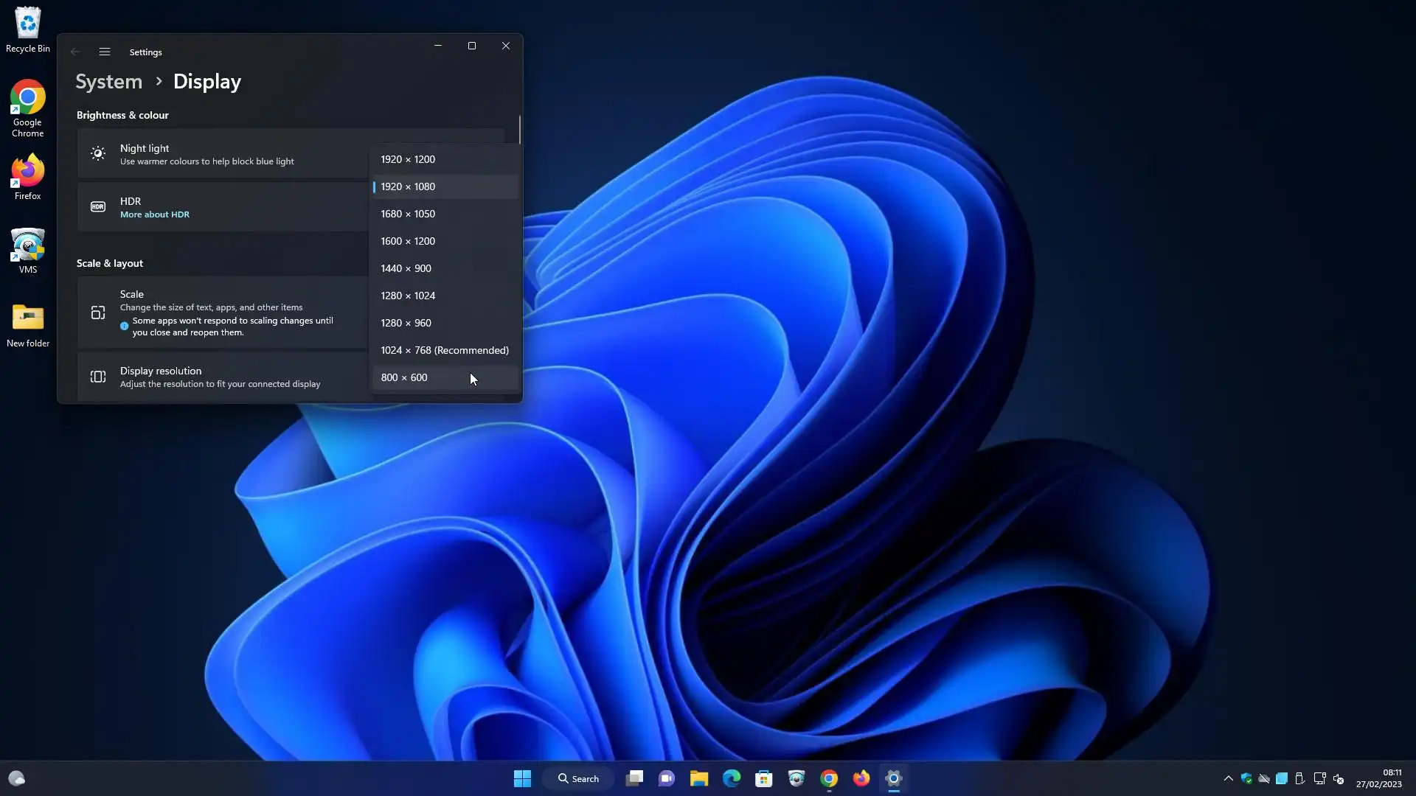
Task: Open Google Chrome desktop shortcut
Action: click(x=27, y=108)
